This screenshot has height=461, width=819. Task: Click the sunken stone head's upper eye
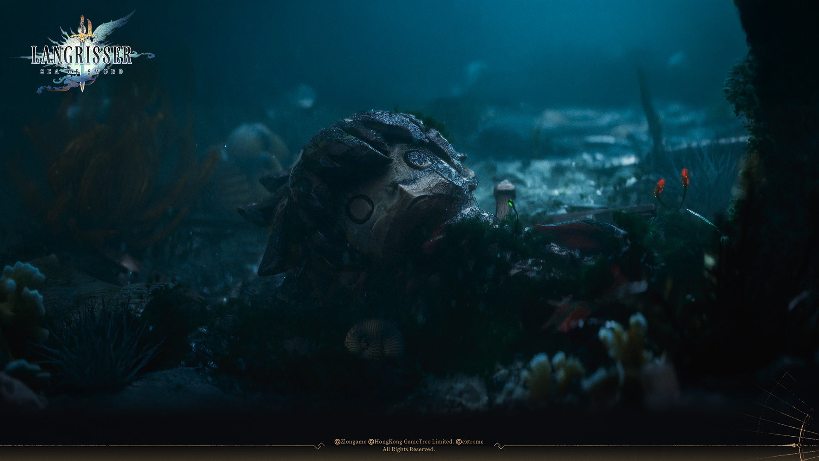point(418,159)
